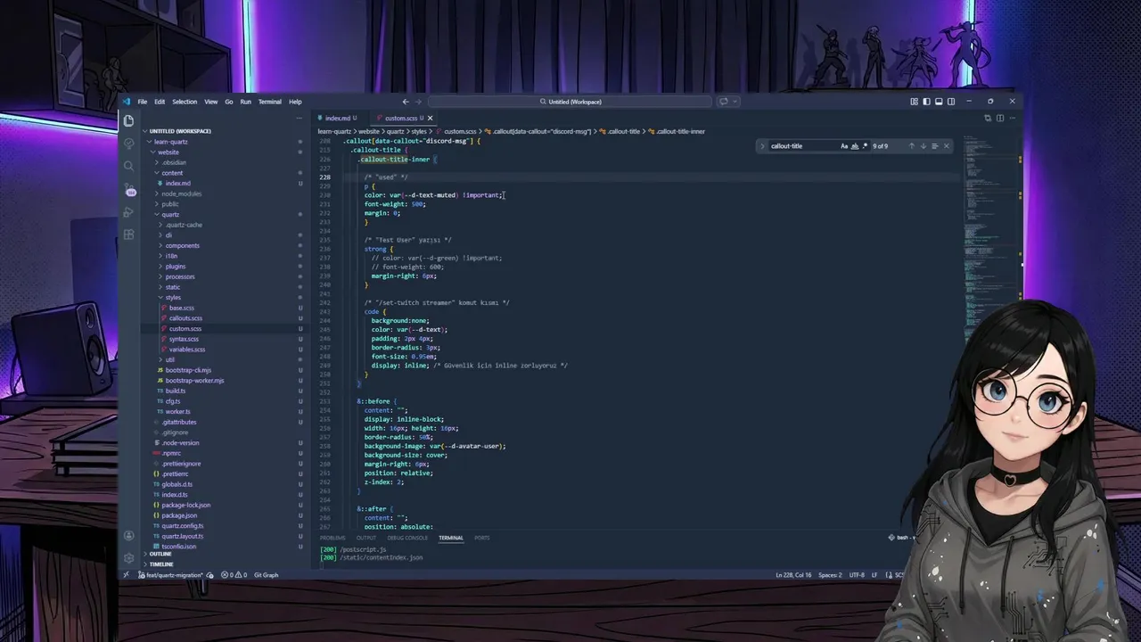Open the Help menu
Image resolution: width=1141 pixels, height=642 pixels.
295,102
